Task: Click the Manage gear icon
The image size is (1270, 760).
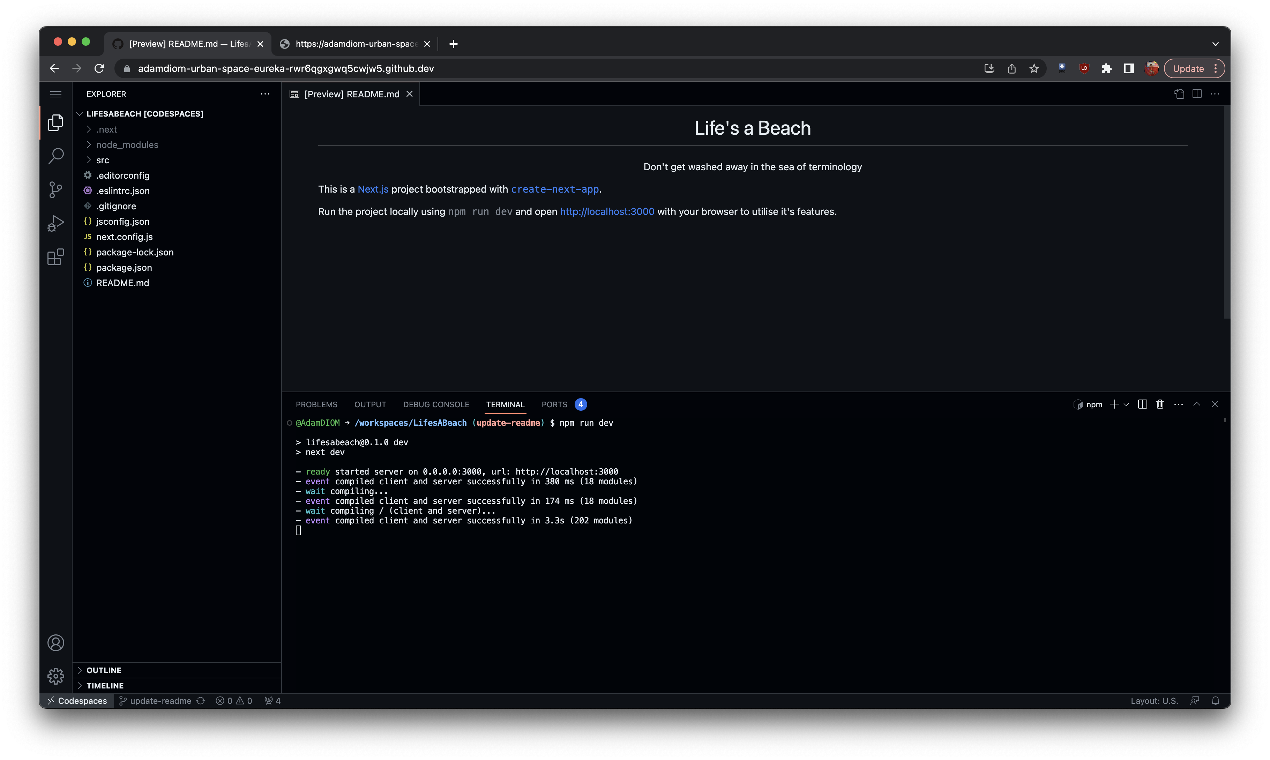Action: pos(56,676)
